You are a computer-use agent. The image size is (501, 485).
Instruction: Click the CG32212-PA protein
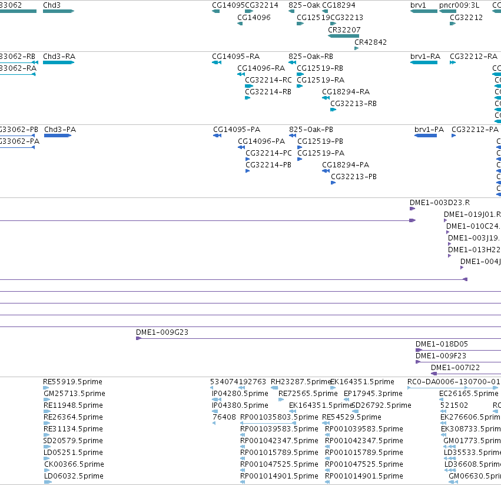454,136
